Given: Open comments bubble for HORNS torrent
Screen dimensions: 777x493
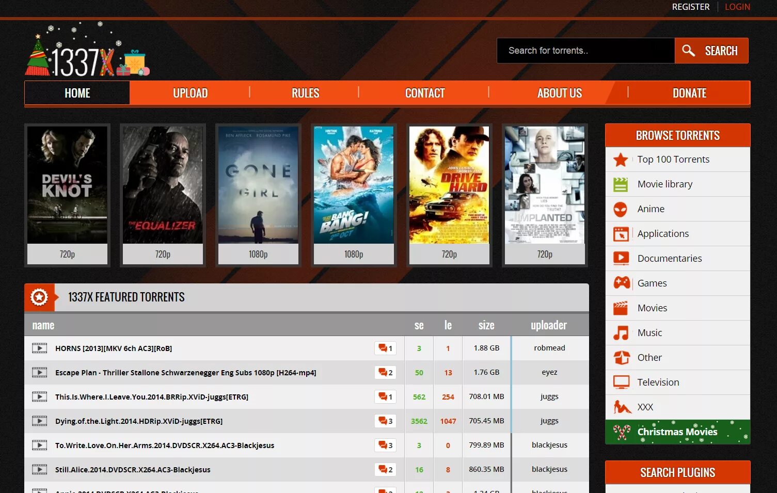Looking at the screenshot, I should click(385, 348).
